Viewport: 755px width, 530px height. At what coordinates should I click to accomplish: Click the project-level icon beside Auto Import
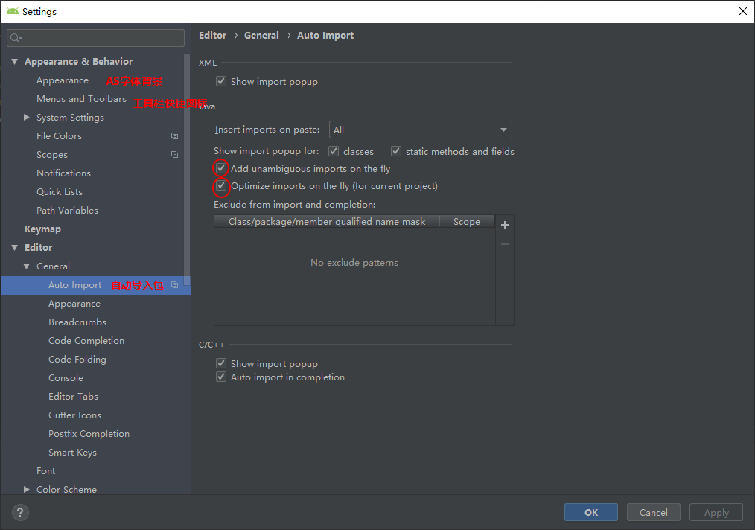174,285
